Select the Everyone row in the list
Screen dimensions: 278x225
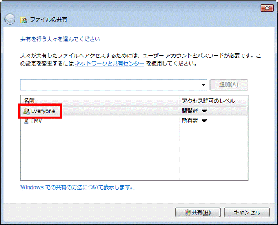point(134,111)
